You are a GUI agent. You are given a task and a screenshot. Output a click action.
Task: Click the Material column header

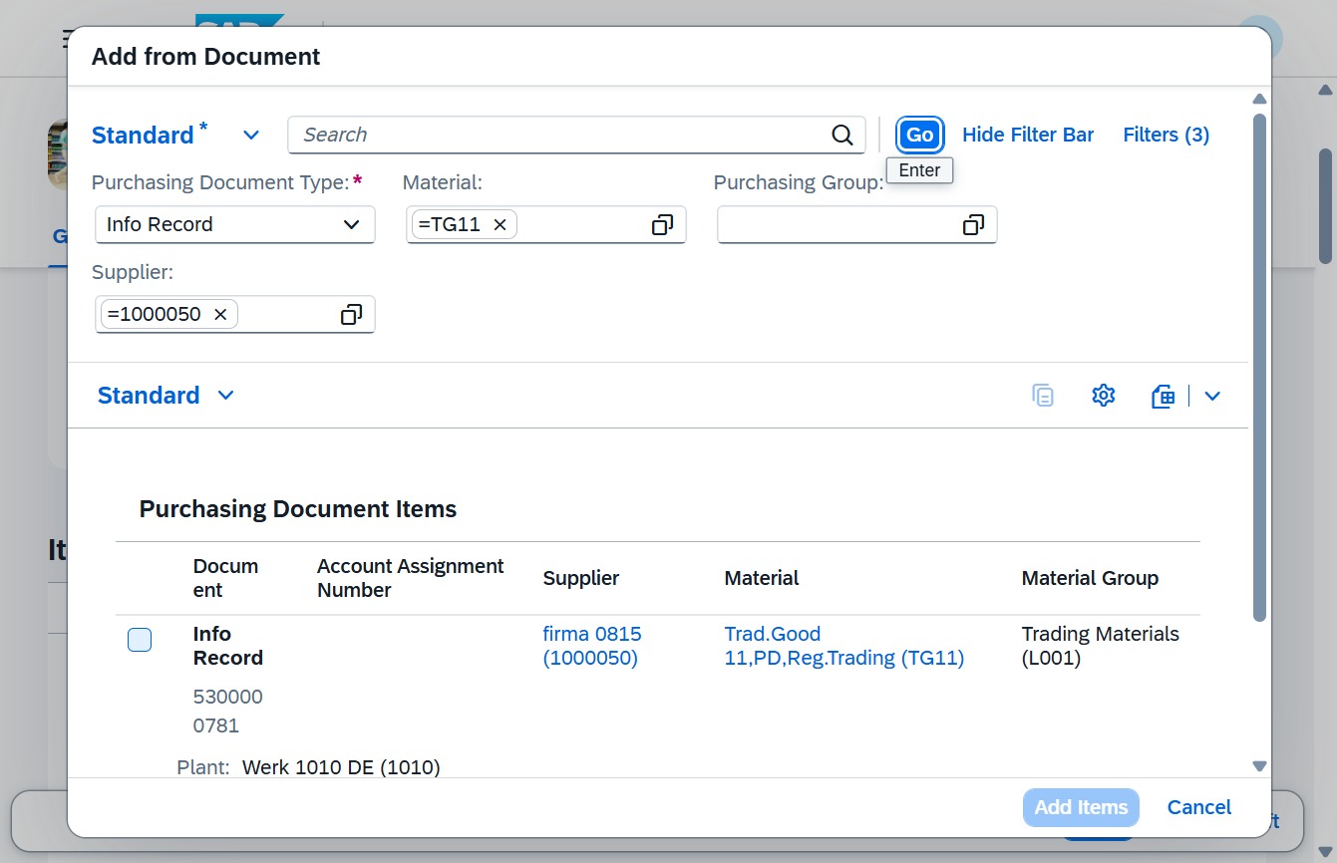(762, 578)
